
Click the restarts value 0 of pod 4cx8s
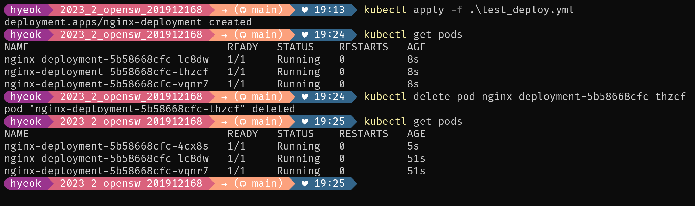[342, 146]
